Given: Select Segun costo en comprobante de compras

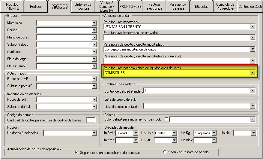Looking at the screenshot, I should [77, 152].
